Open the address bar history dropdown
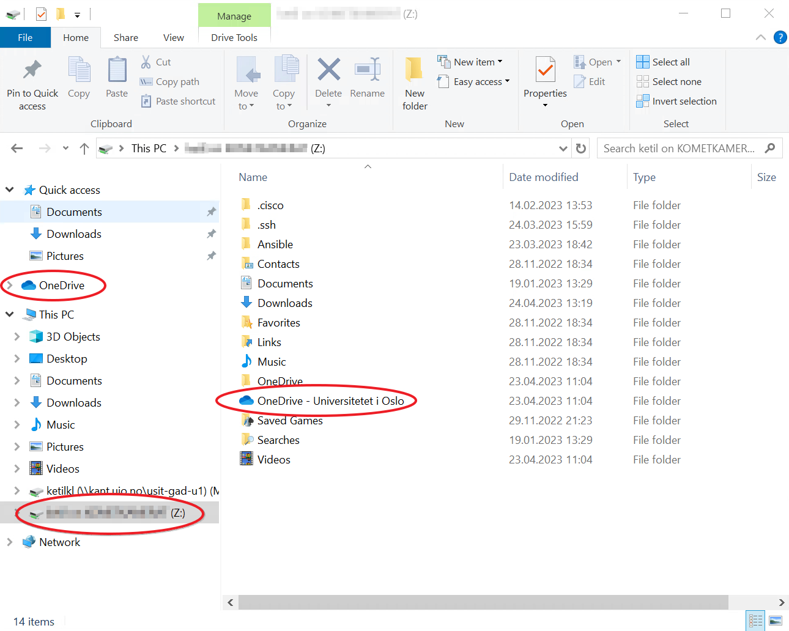The width and height of the screenshot is (789, 631). point(563,148)
